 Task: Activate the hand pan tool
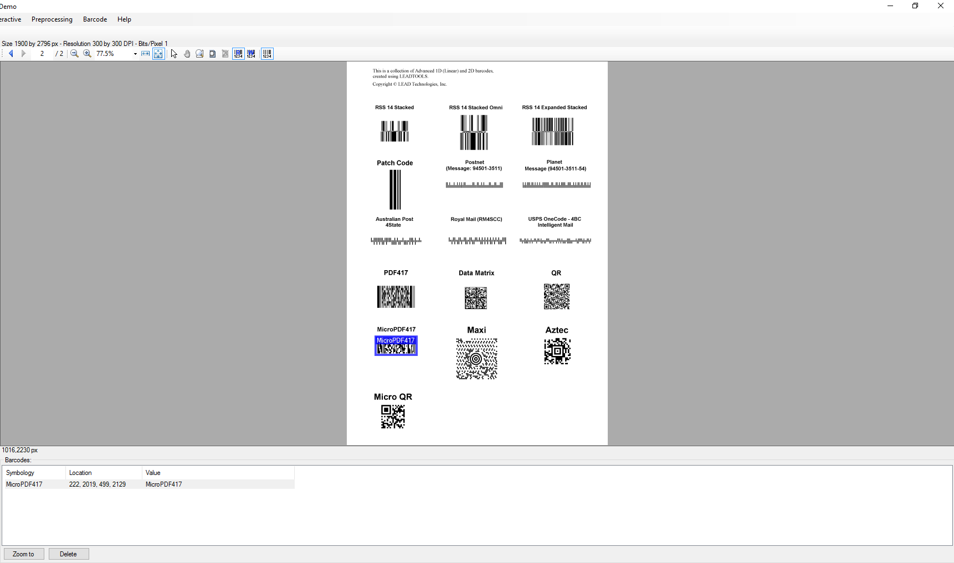[187, 54]
